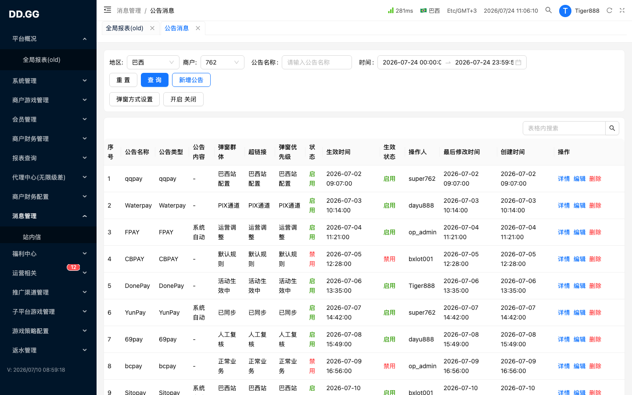Viewport: 632px width, 395px height.
Task: Click 删除 for the FPAY row
Action: coord(595,232)
